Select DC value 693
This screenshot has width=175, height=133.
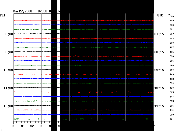(x=172, y=43)
